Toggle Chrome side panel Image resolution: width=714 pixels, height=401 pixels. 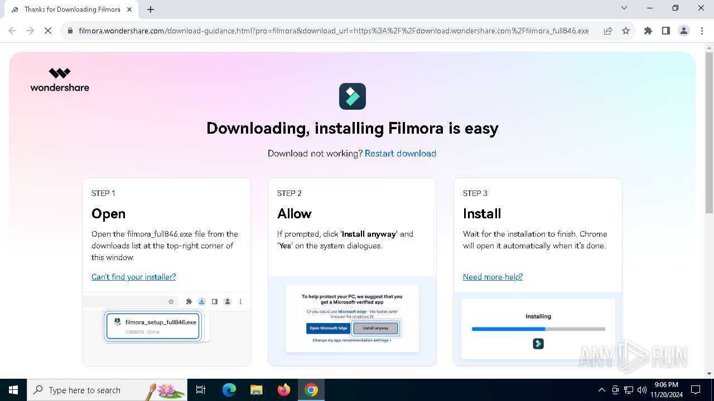666,31
